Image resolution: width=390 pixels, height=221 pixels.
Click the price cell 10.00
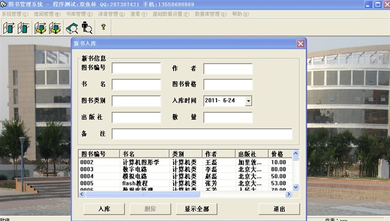coord(279,162)
